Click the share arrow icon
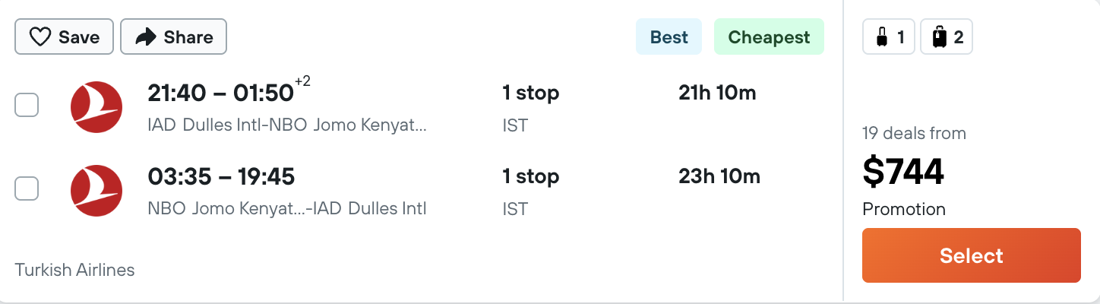1100x304 pixels. [146, 37]
